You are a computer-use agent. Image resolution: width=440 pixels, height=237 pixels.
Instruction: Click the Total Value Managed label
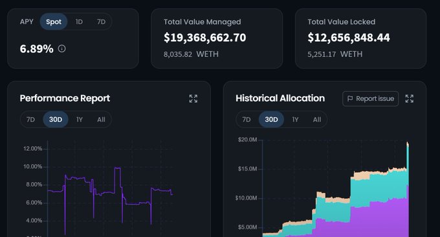(203, 22)
